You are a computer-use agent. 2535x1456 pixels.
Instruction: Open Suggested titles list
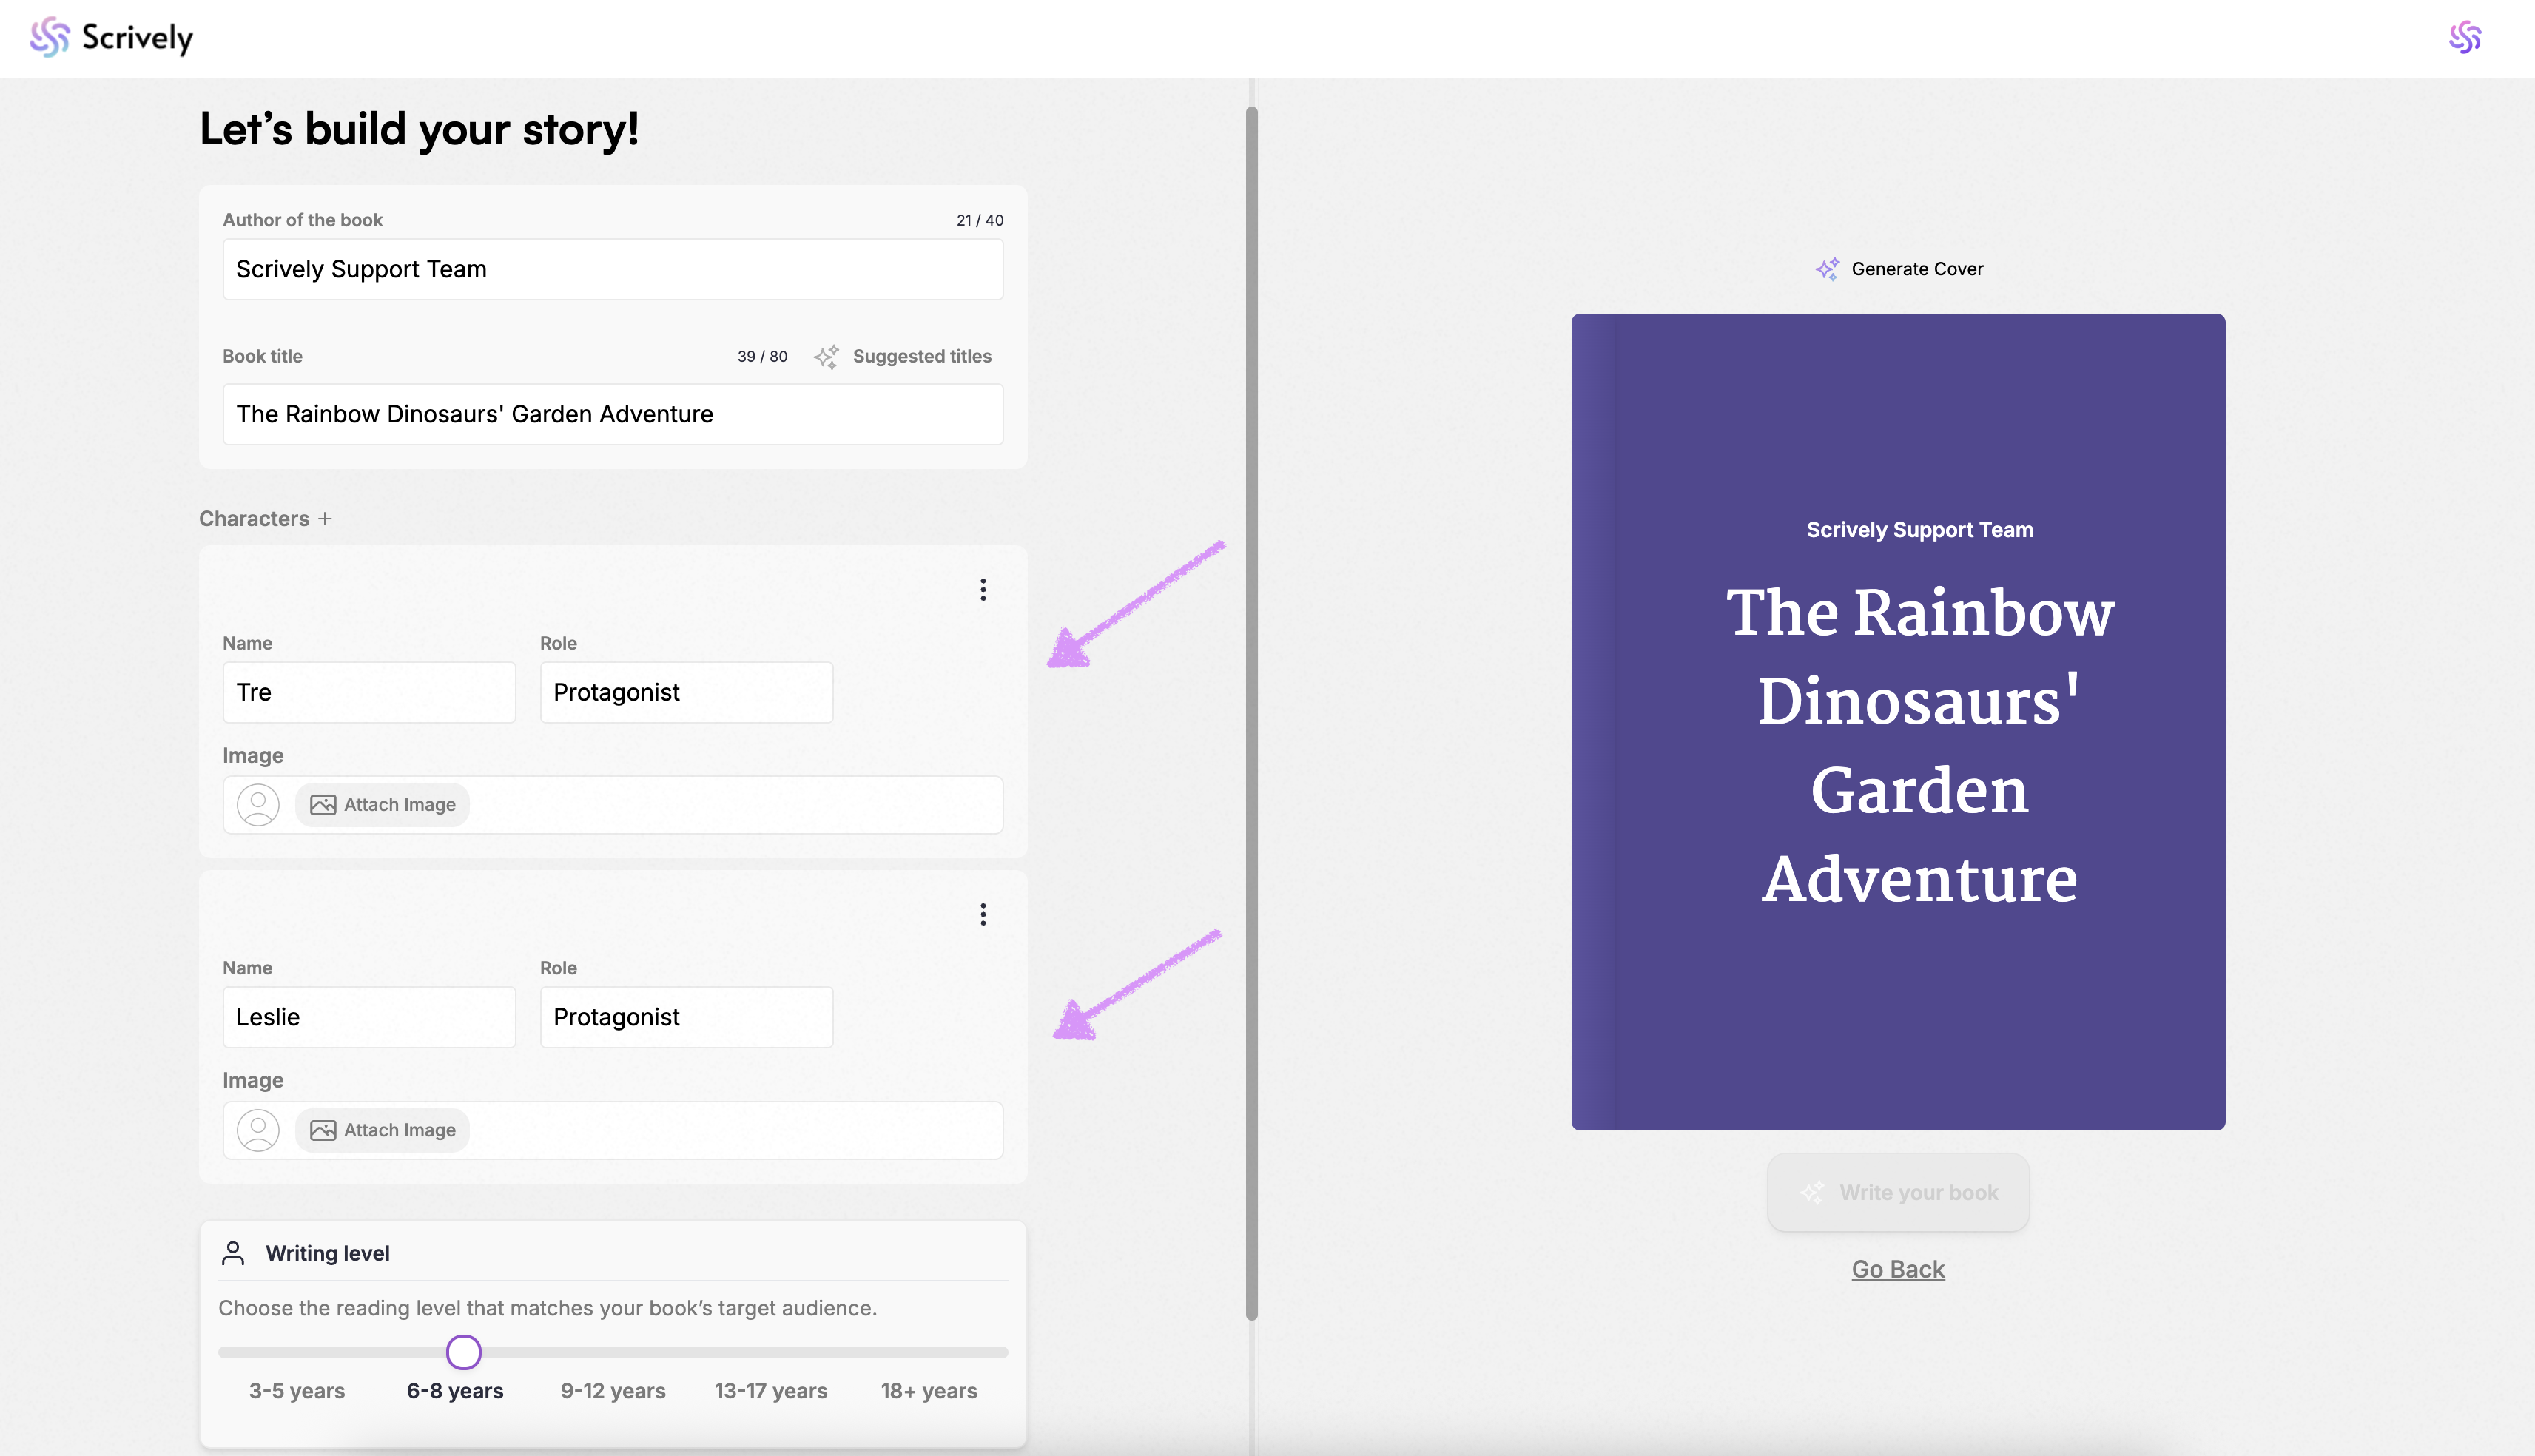coord(921,357)
